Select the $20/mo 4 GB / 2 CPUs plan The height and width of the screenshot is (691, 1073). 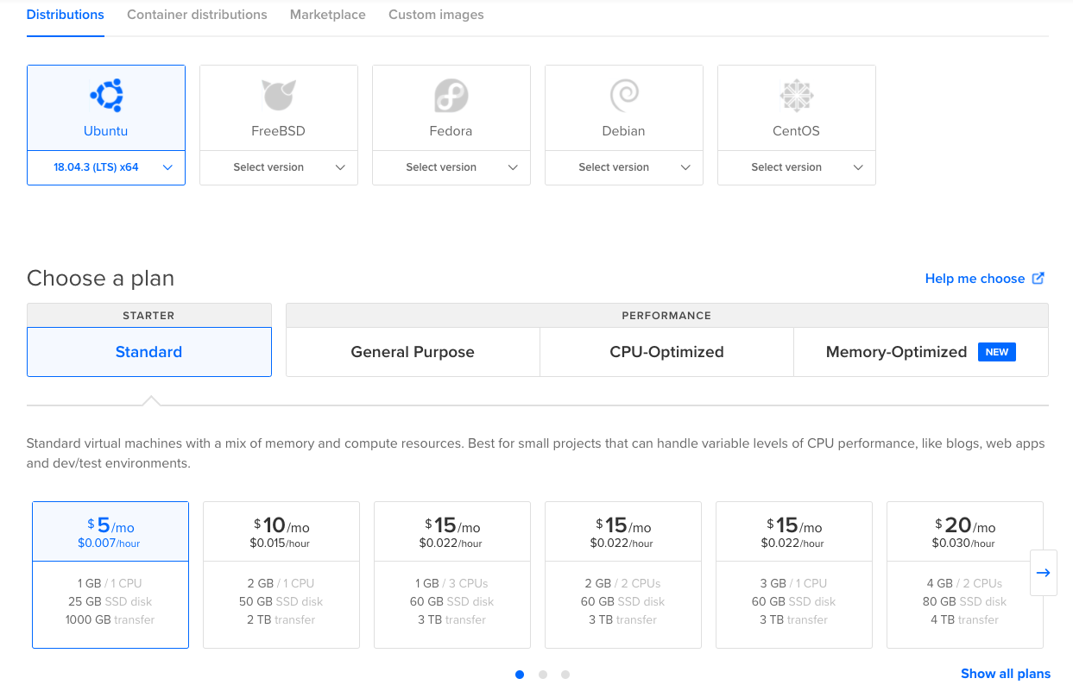[965, 575]
